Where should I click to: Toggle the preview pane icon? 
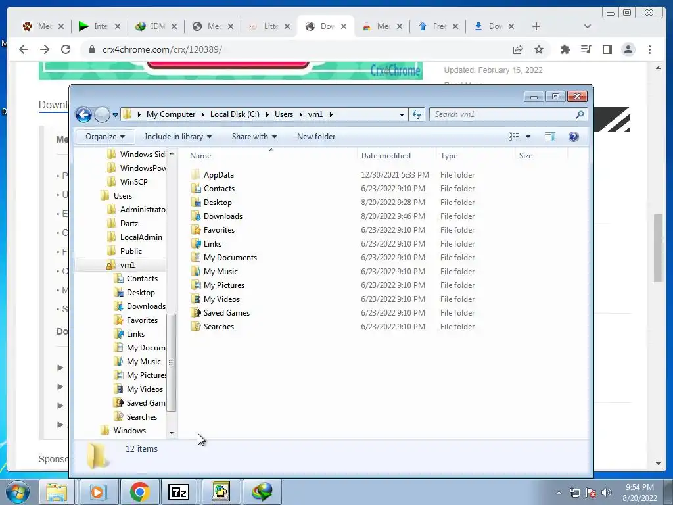coord(550,137)
